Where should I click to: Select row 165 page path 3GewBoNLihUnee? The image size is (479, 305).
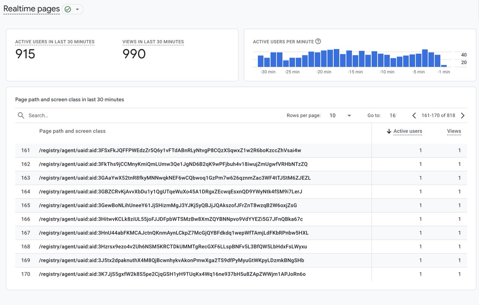[x=168, y=206]
